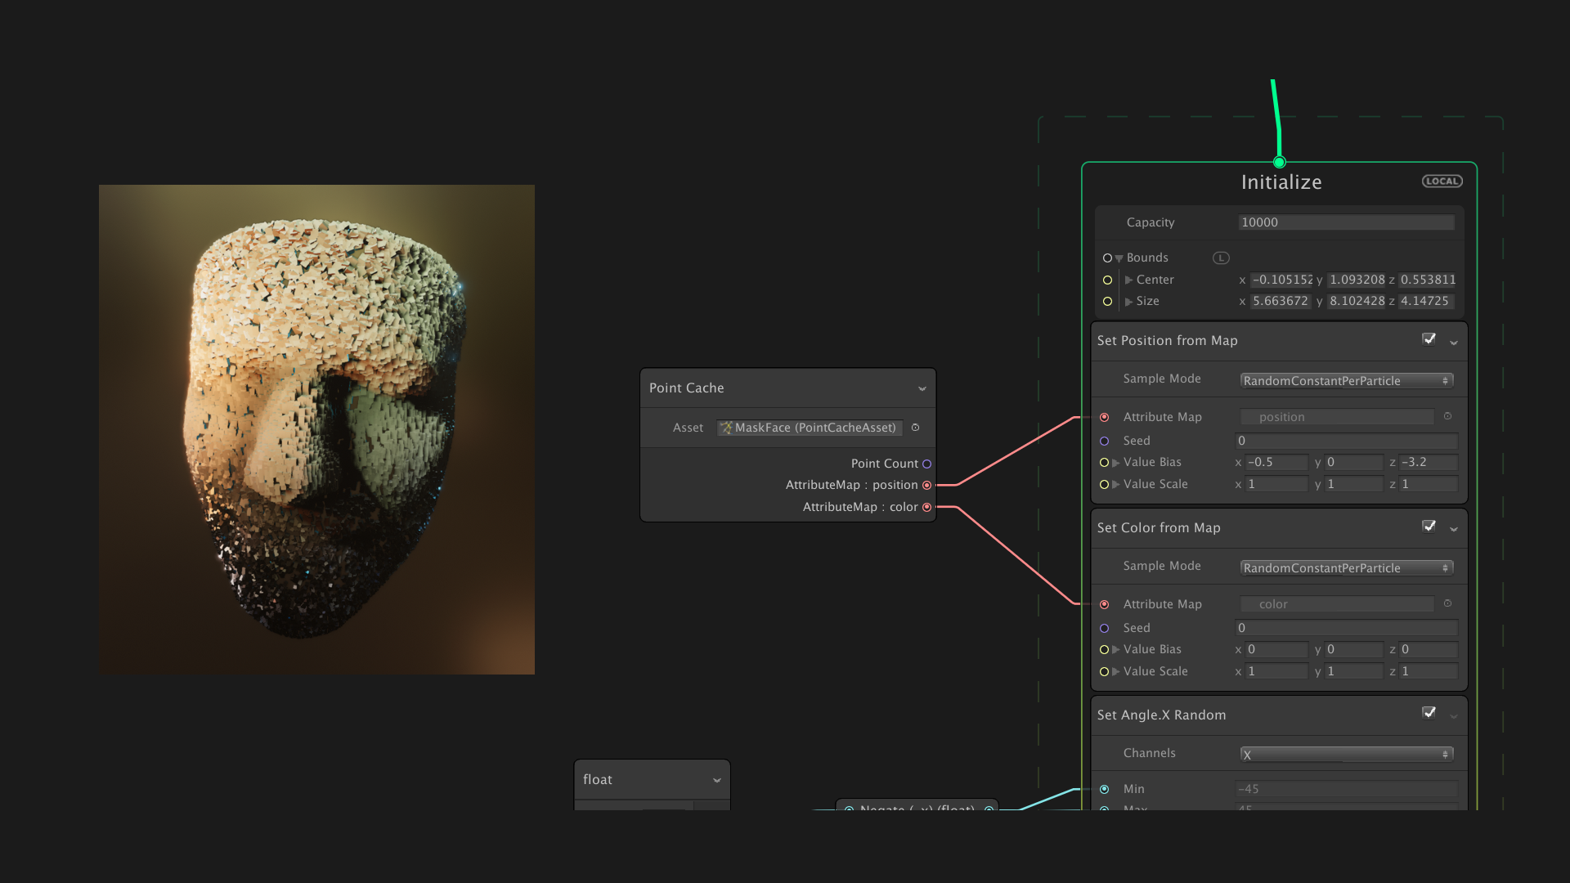Click the Bounds local-space L icon
The width and height of the screenshot is (1570, 883).
(x=1221, y=258)
